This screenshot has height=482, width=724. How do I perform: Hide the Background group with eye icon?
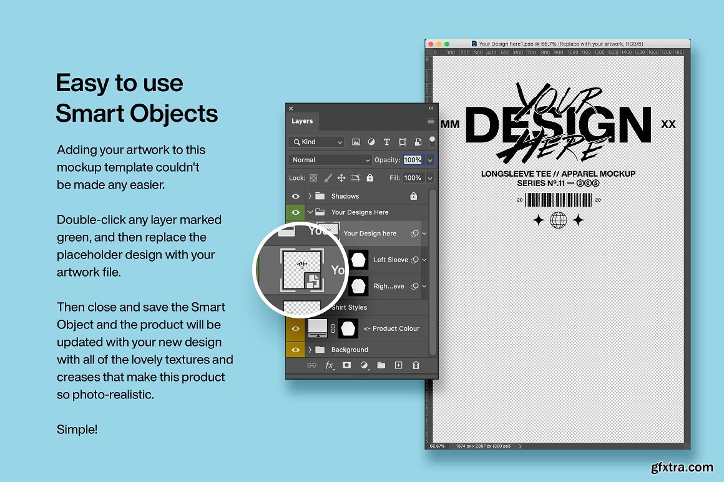[x=296, y=350]
